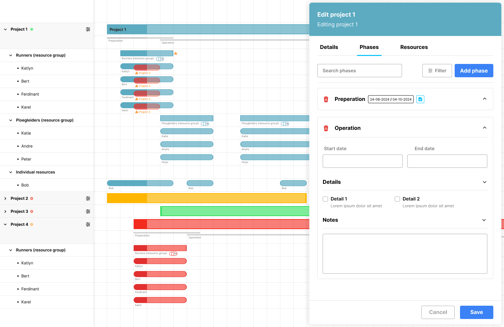Screen dimensions: 504x327
Task: Click the Filter icon in the Phases panel
Action: click(430, 71)
